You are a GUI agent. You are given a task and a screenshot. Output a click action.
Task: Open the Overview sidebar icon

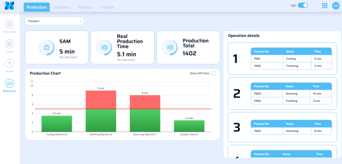point(9,24)
